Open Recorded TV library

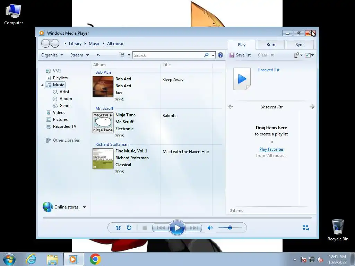61,126
